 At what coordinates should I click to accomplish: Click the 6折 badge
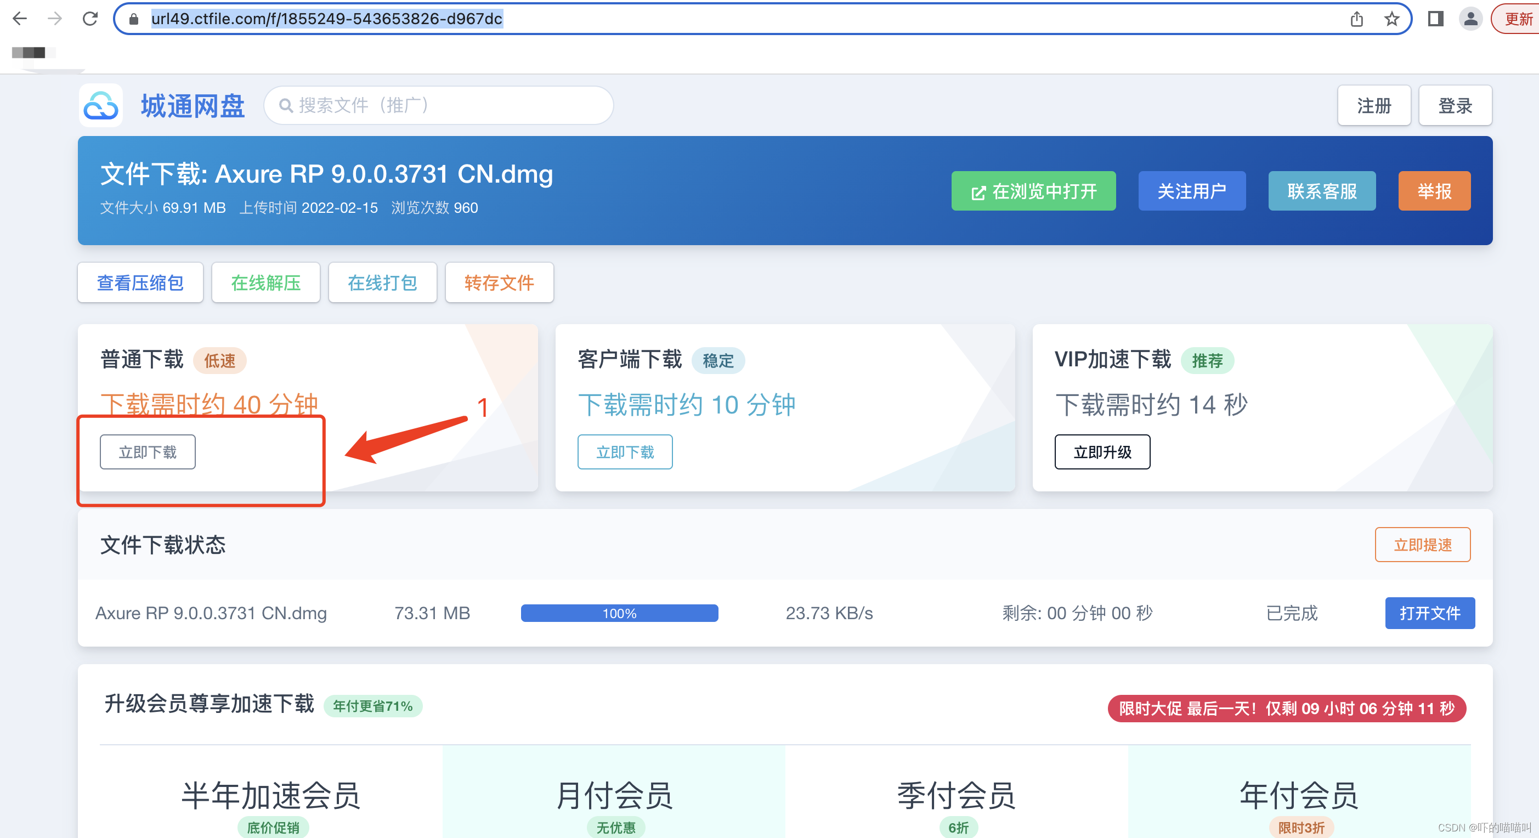click(x=958, y=827)
